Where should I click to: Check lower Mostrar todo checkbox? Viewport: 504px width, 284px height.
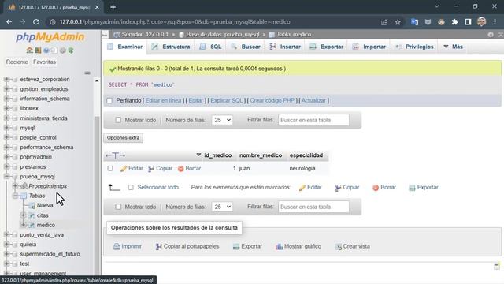(x=118, y=207)
